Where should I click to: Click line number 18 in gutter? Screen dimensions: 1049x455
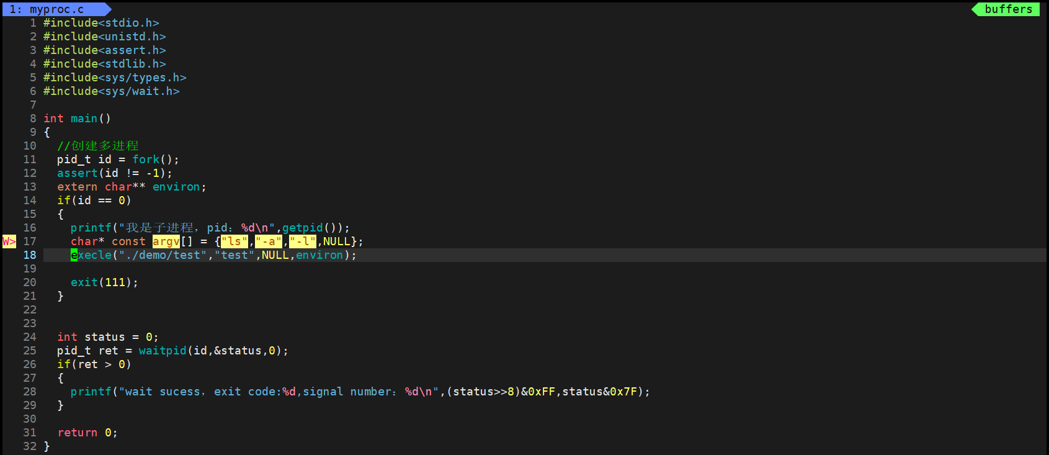30,255
